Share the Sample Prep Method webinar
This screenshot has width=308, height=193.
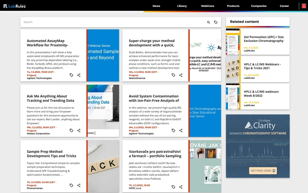click(x=79, y=185)
